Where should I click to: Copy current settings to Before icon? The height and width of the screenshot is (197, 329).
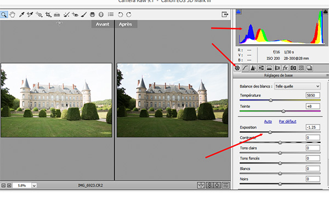217,185
